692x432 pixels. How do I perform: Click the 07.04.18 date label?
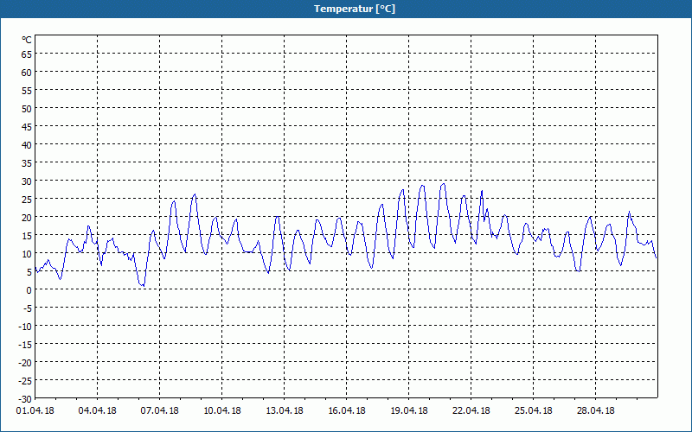160,411
